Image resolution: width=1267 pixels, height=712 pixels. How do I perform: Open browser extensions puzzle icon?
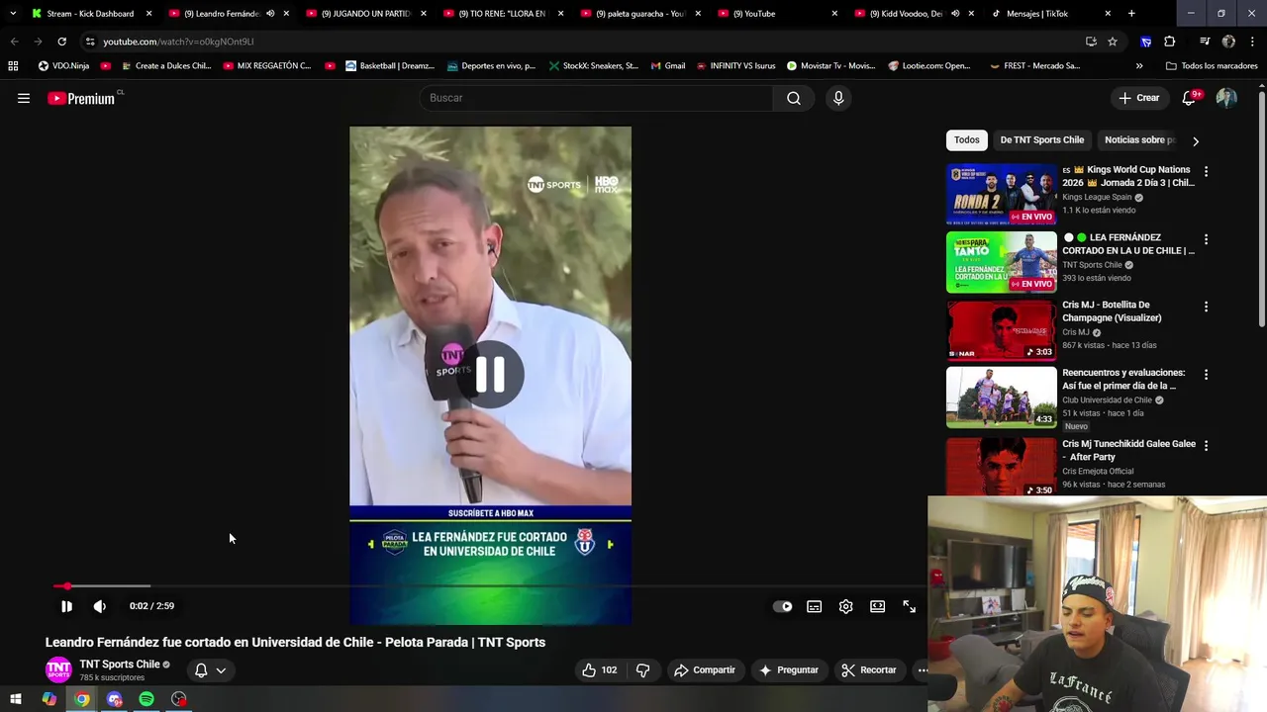[1170, 42]
